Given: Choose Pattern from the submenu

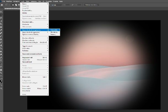Looking at the screenshot, I should (x=54, y=34).
